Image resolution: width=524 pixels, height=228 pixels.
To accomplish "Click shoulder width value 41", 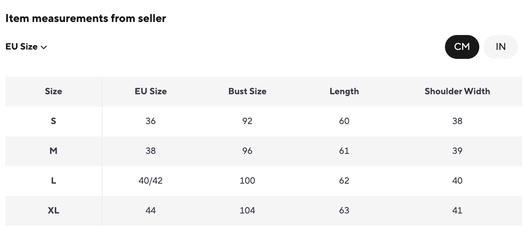I will click(457, 210).
